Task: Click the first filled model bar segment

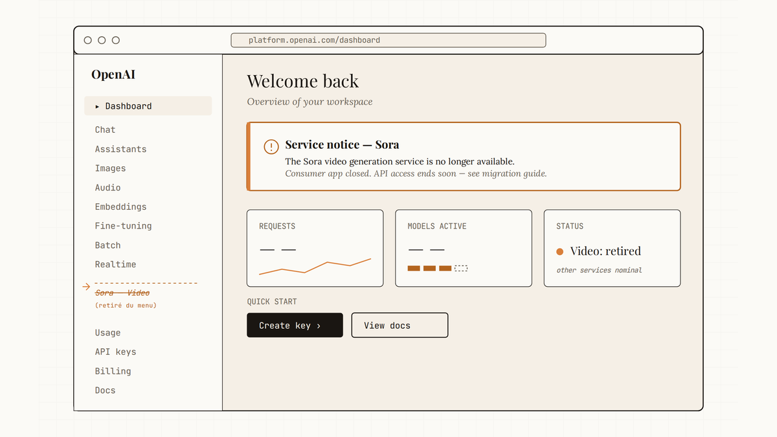Action: pos(414,268)
